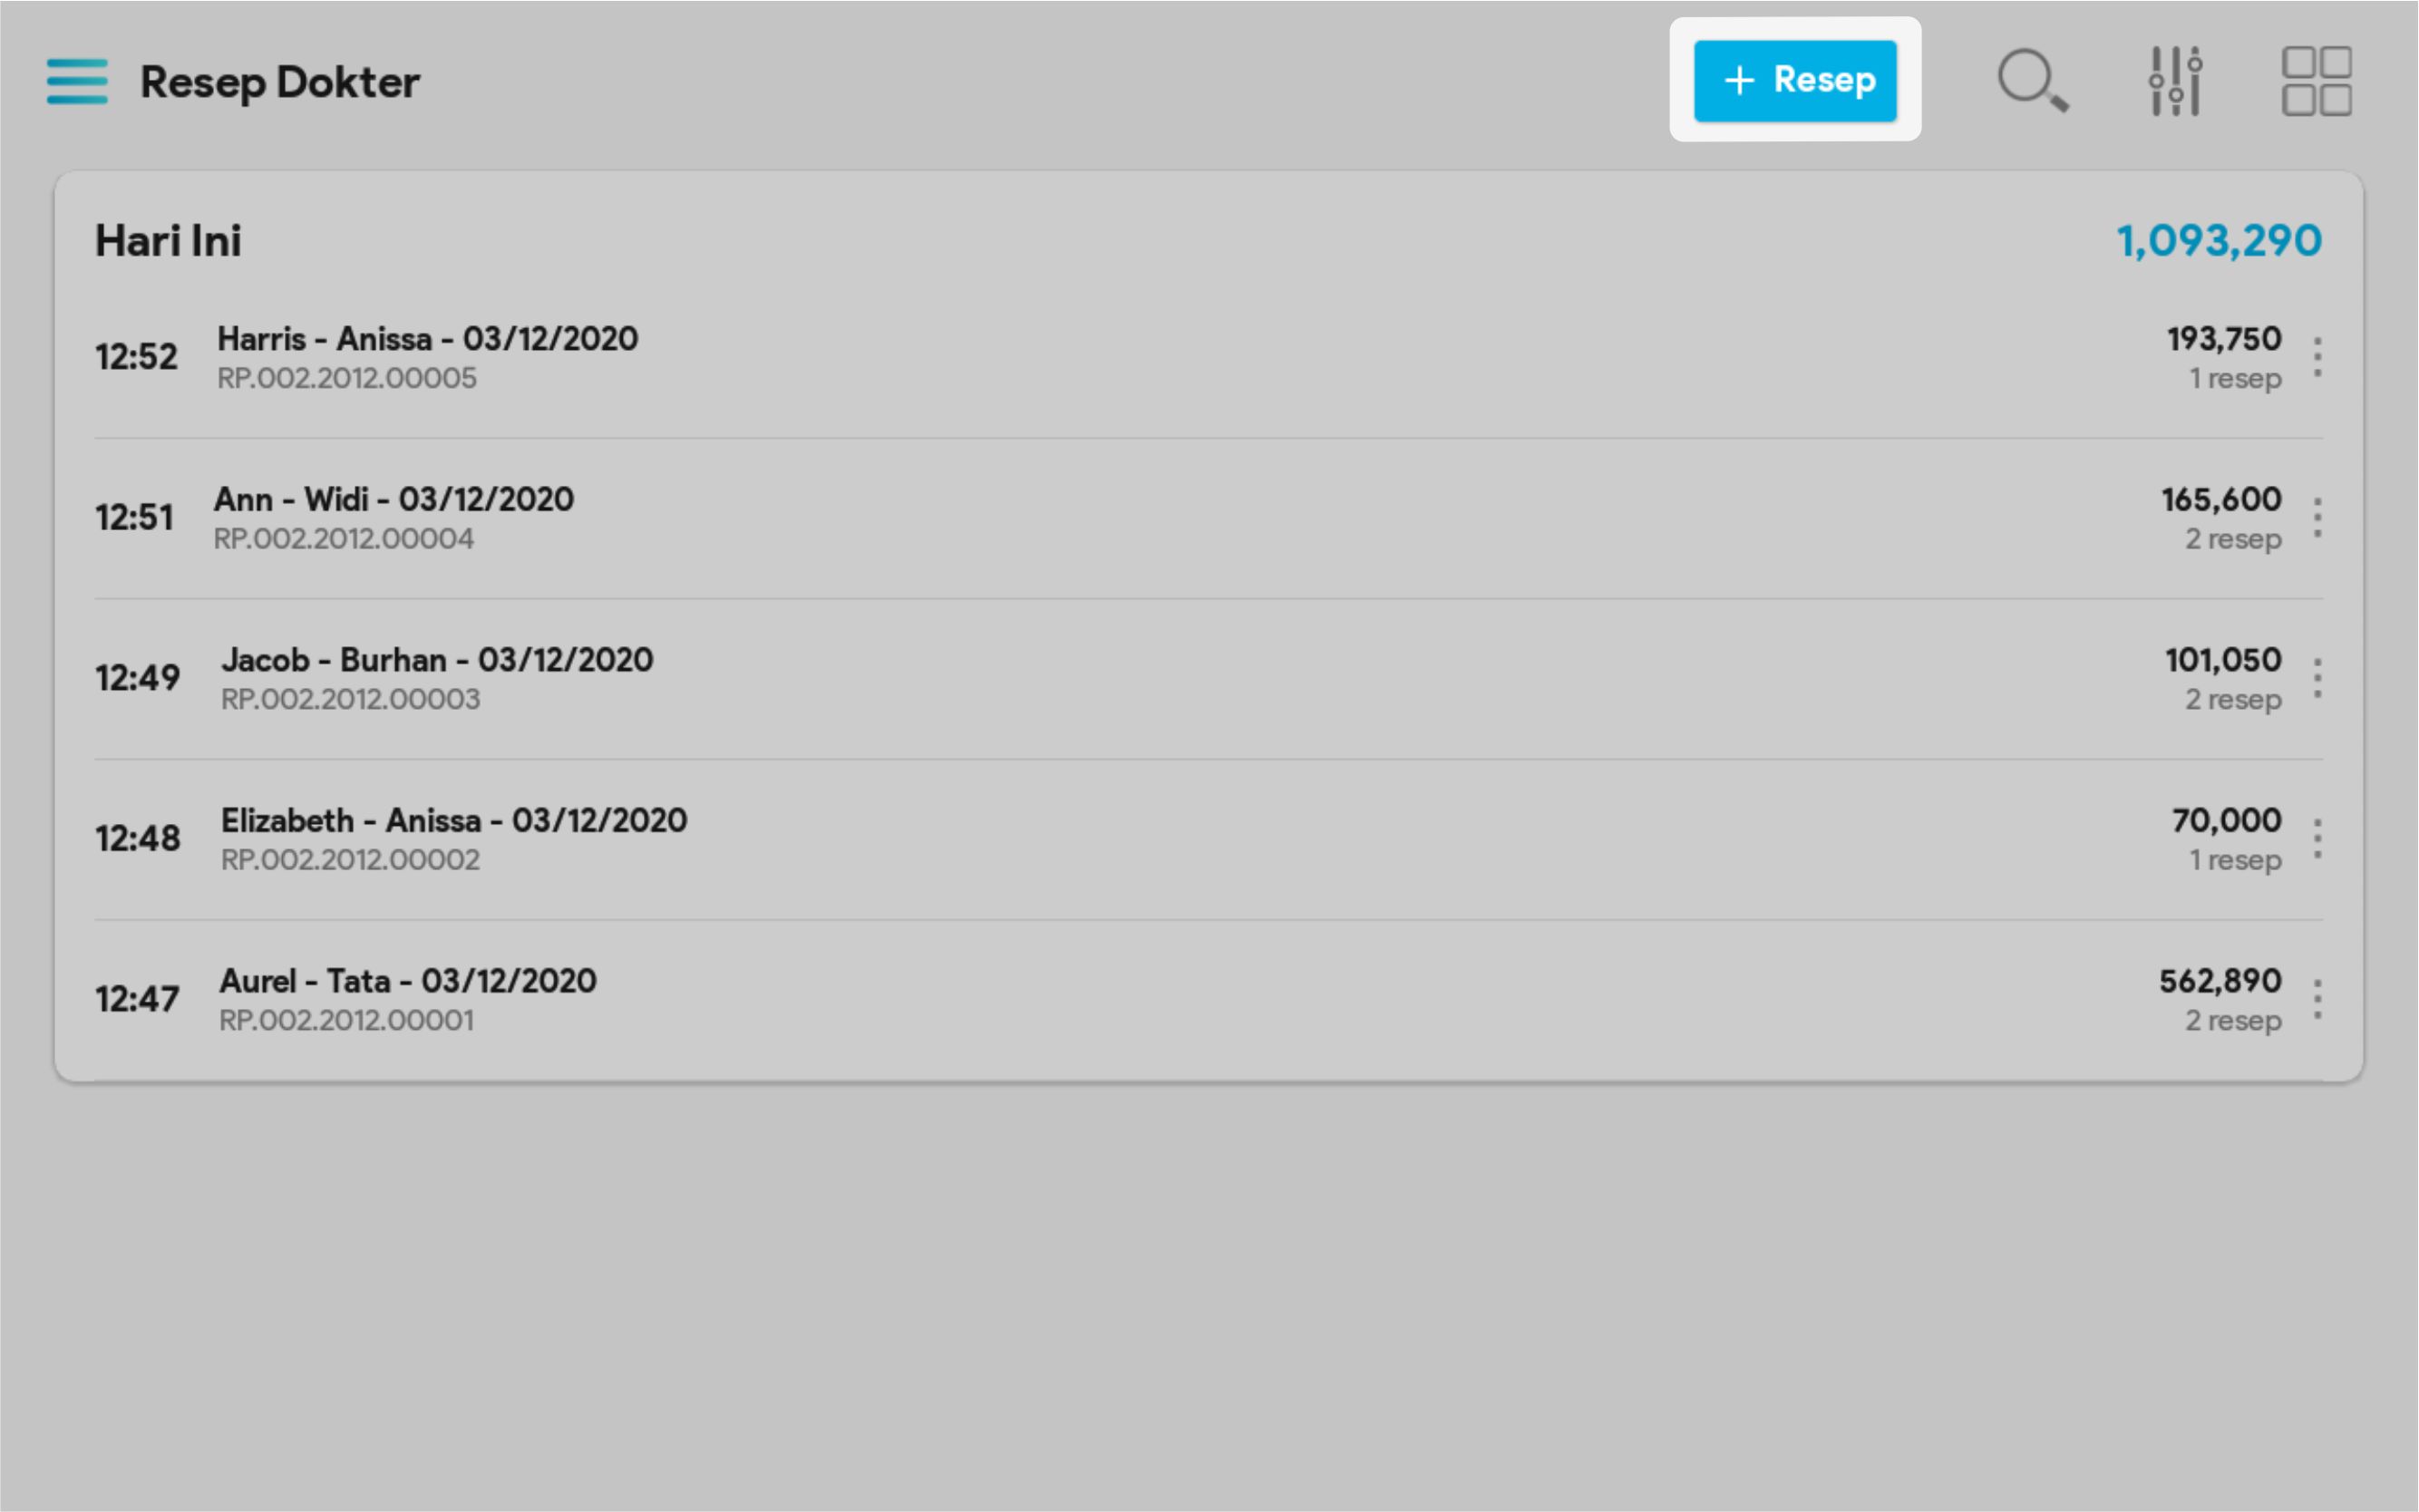
Task: Click the Resep Dokter page title
Action: click(280, 82)
